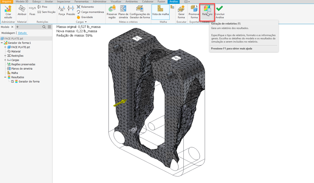Image resolution: width=314 pixels, height=183 pixels.
Task: Open the Relatório generator
Action: pos(207,12)
